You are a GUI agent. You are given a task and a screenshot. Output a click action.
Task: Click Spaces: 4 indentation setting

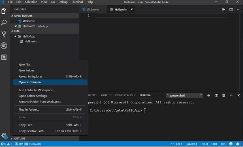[x=192, y=144]
